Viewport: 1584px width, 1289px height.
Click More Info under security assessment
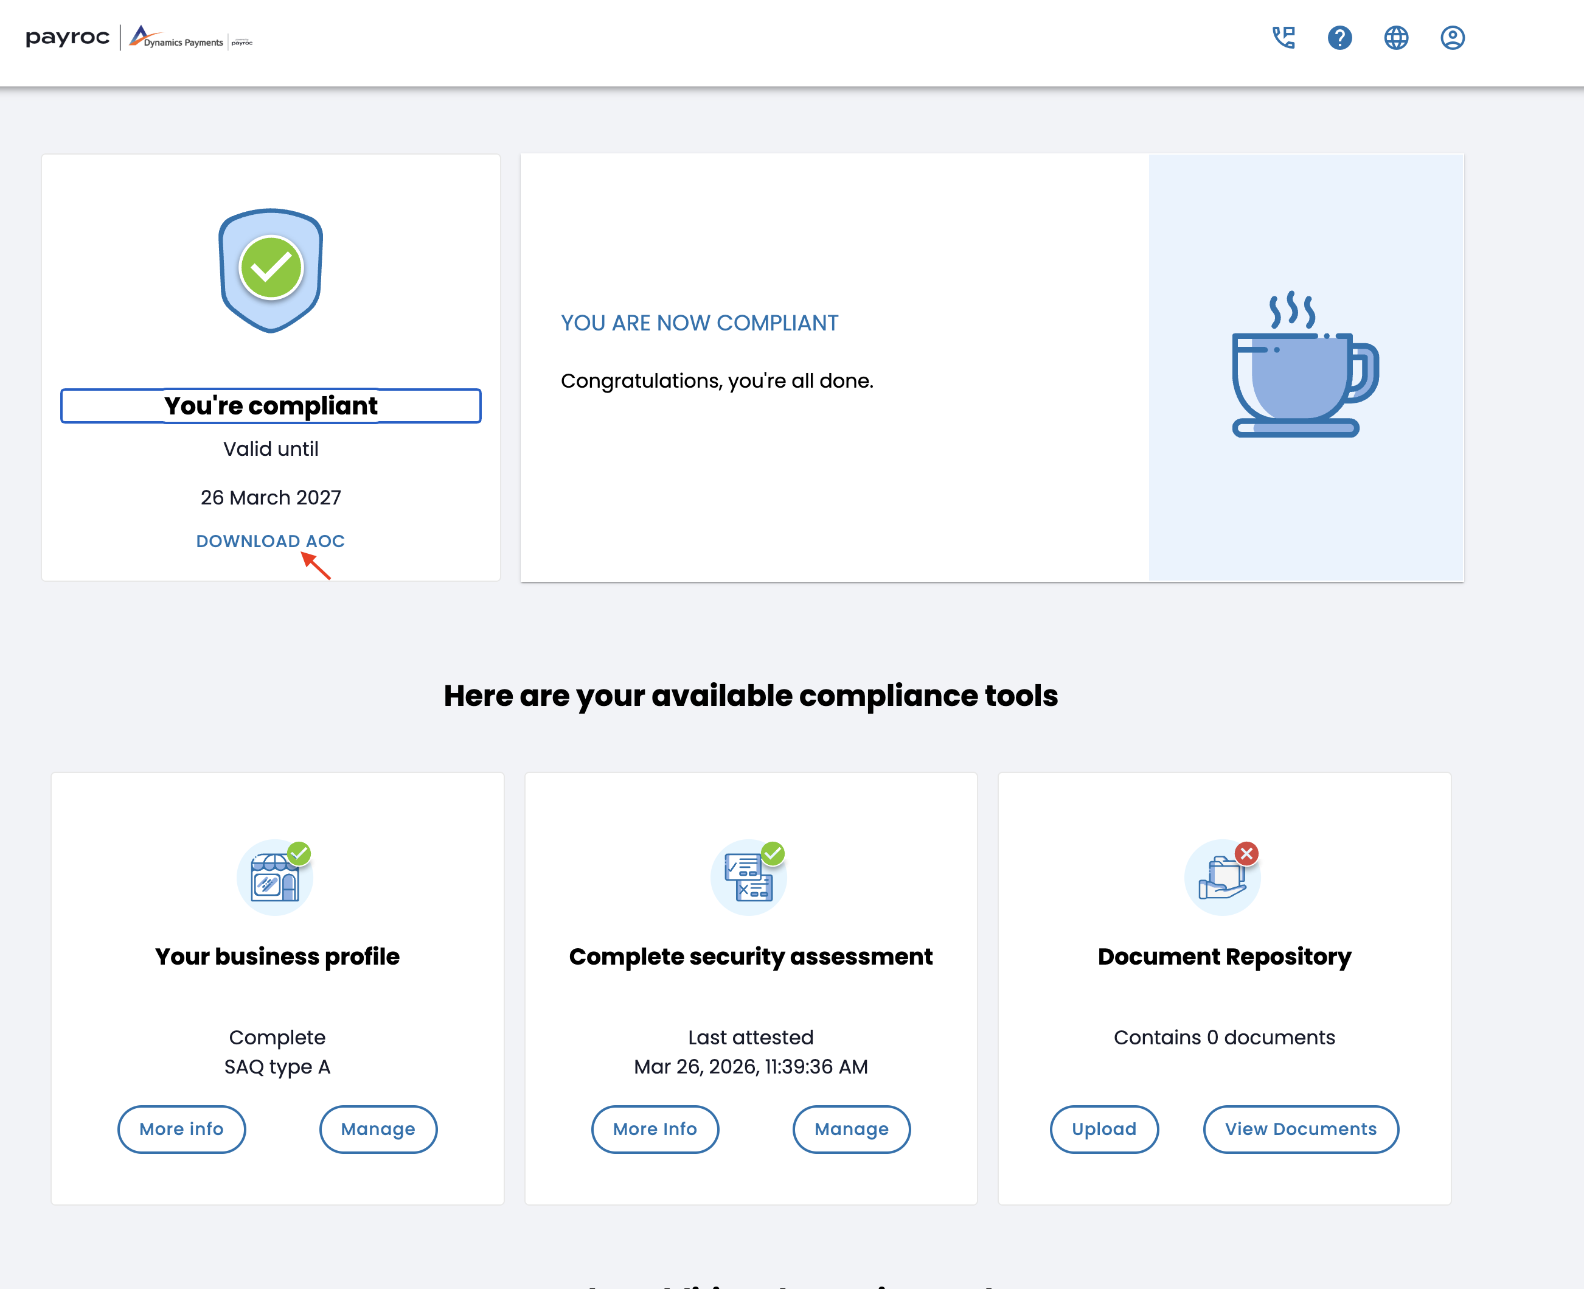(x=654, y=1128)
